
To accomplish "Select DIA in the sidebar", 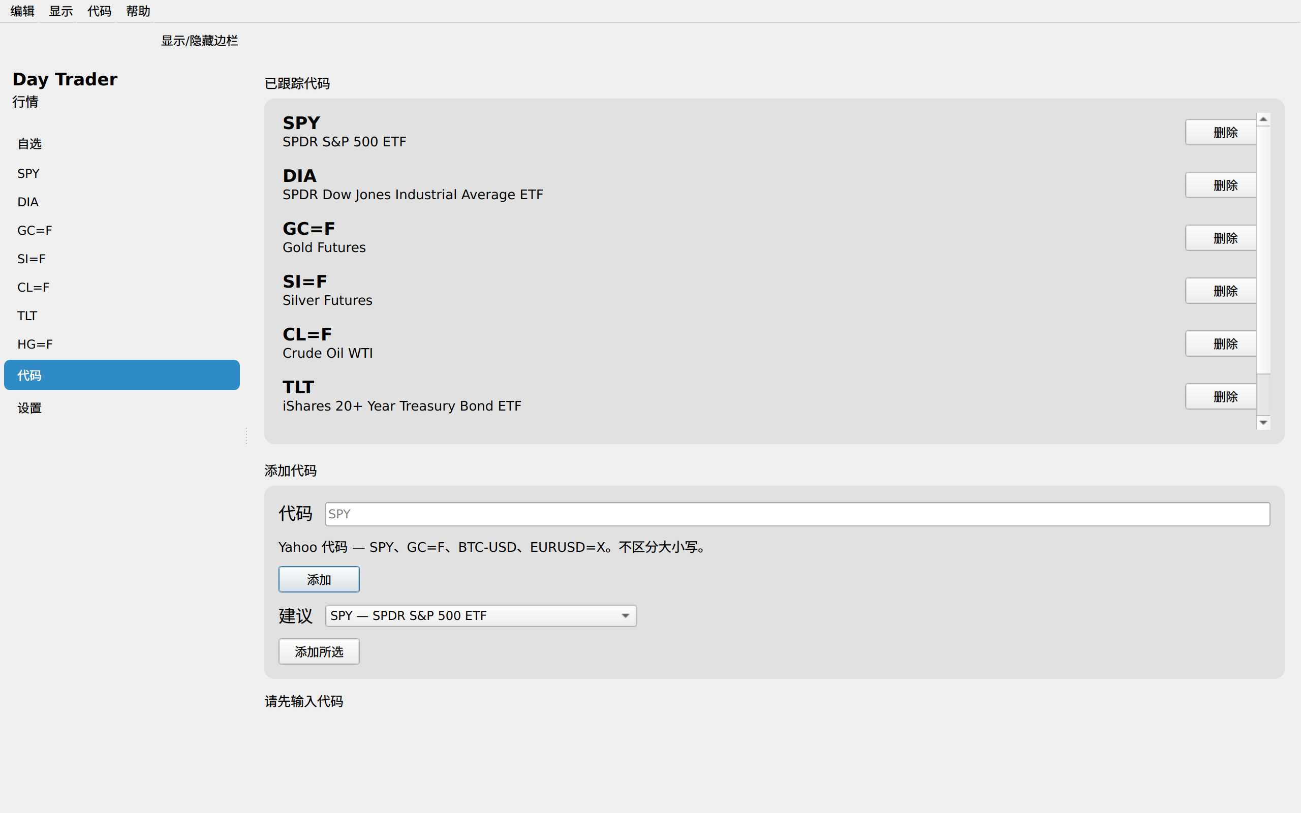I will [x=121, y=202].
